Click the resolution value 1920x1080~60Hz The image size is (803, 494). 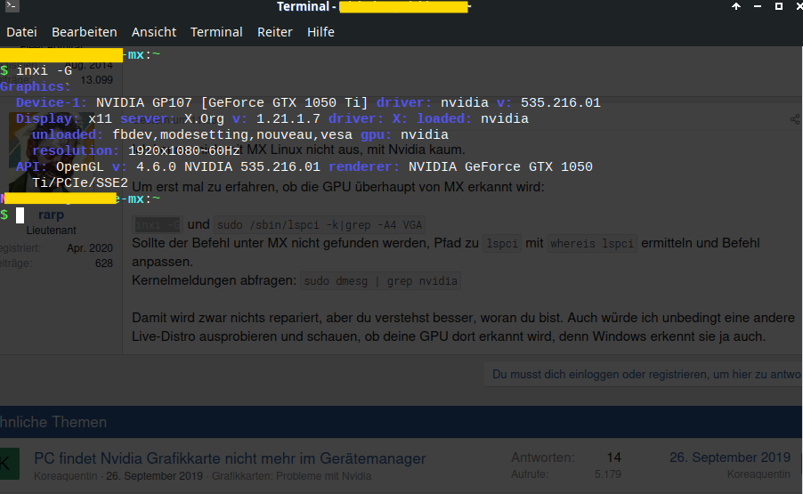(184, 150)
